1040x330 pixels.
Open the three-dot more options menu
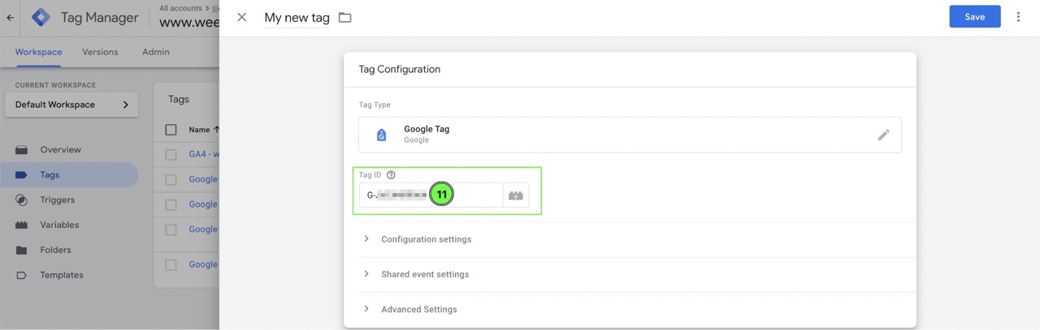click(x=1018, y=16)
